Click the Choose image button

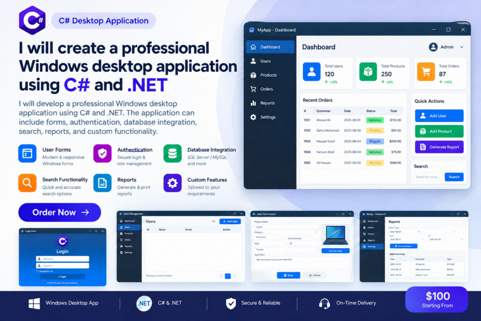(x=335, y=251)
